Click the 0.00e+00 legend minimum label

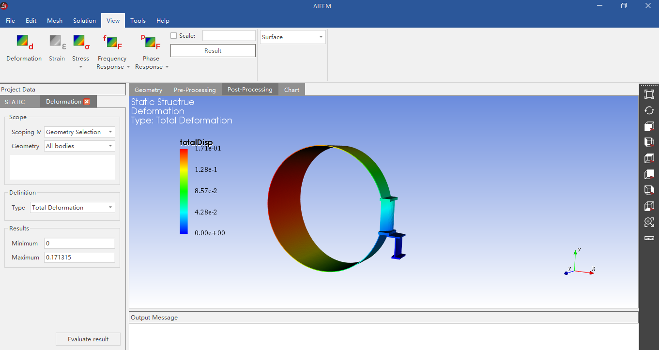click(210, 233)
